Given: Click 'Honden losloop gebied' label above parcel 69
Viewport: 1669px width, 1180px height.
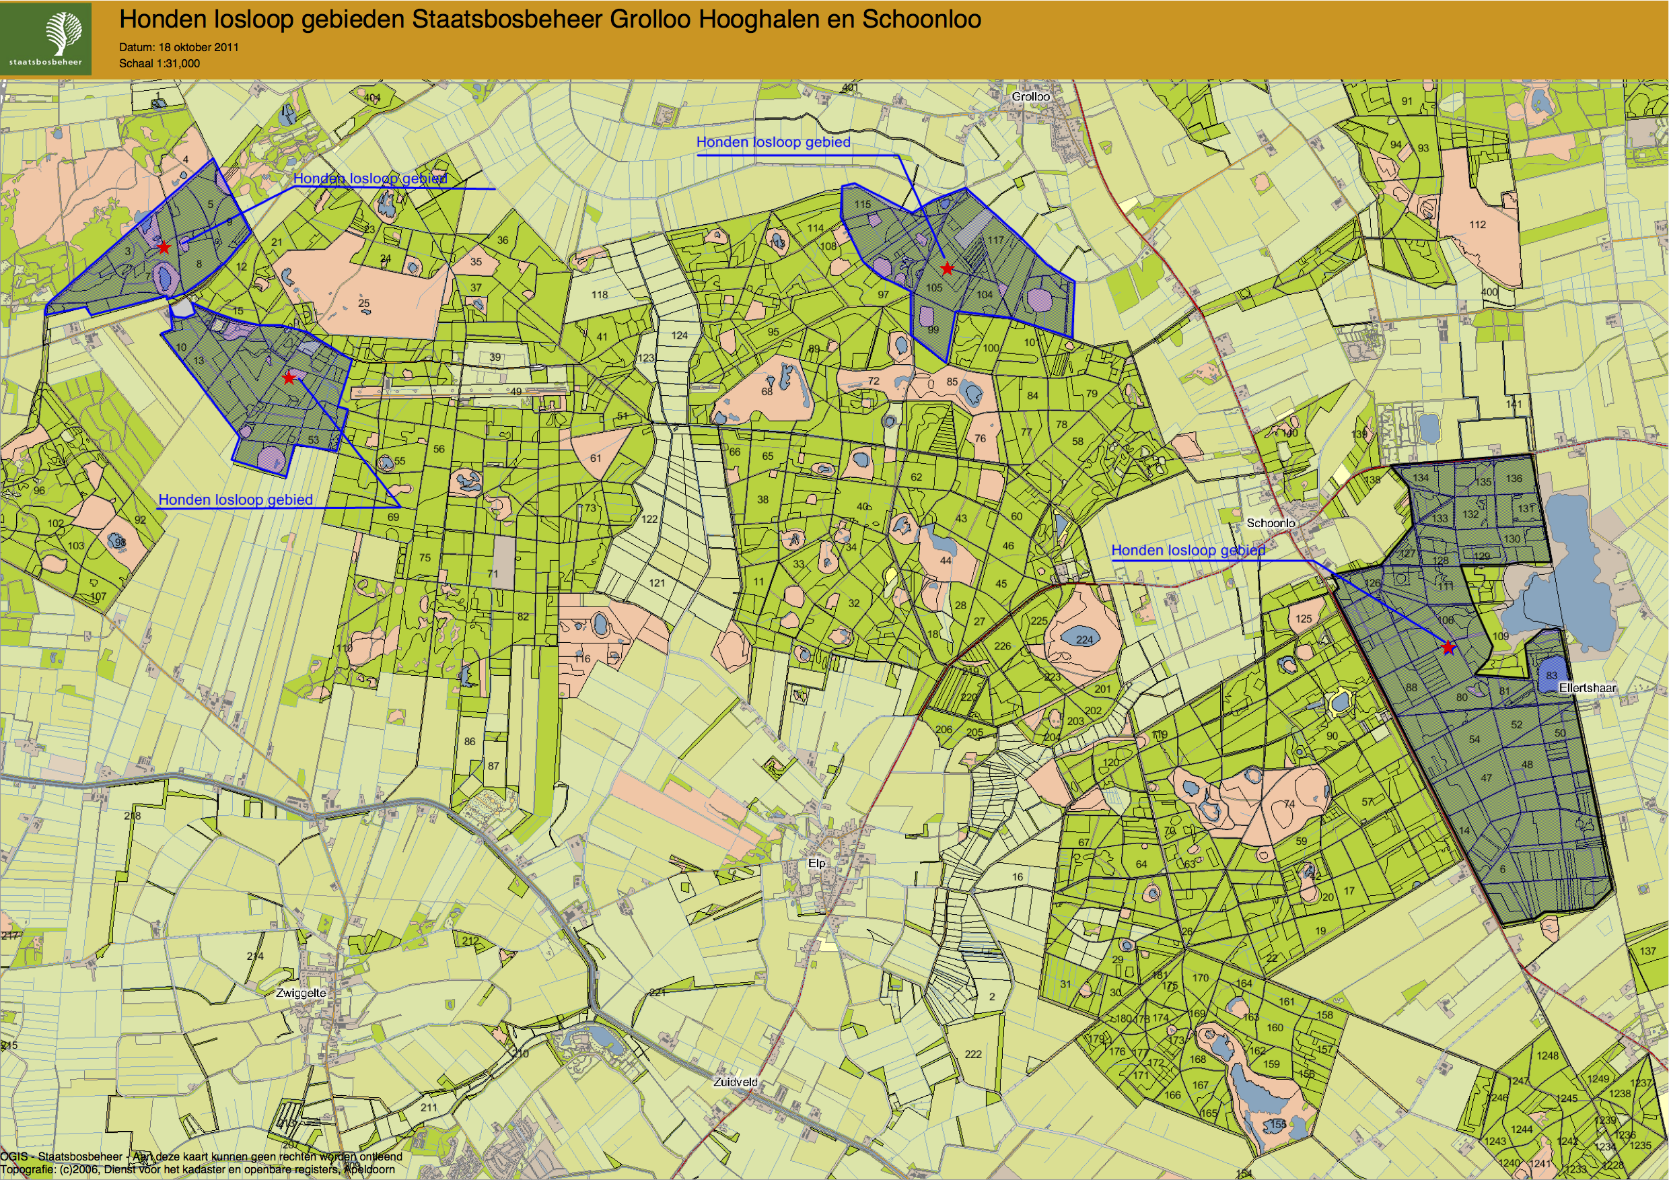Looking at the screenshot, I should click(x=236, y=500).
